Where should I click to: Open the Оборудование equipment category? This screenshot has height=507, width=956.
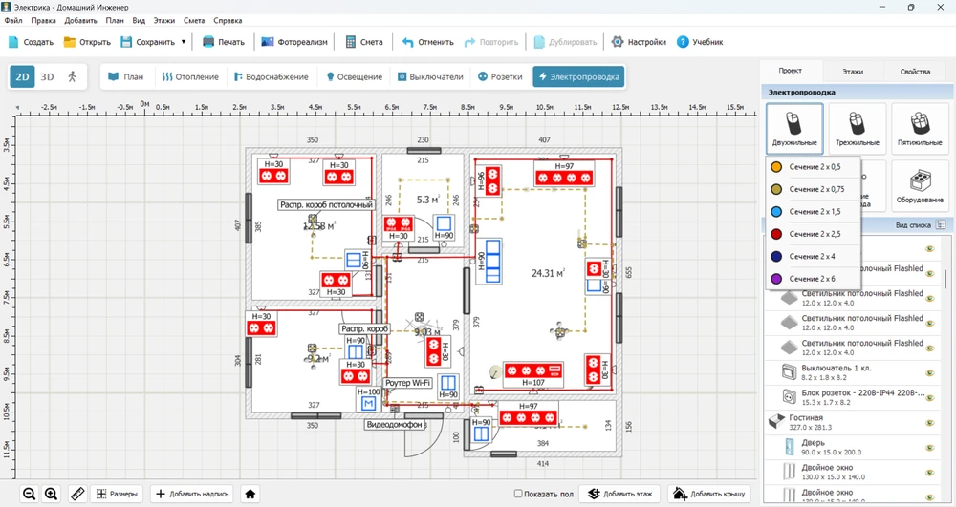click(x=920, y=184)
